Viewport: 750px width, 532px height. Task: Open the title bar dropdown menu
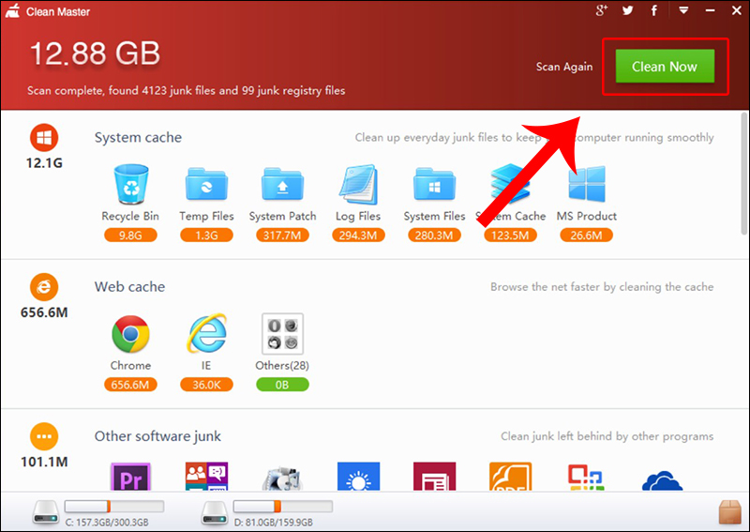click(683, 10)
